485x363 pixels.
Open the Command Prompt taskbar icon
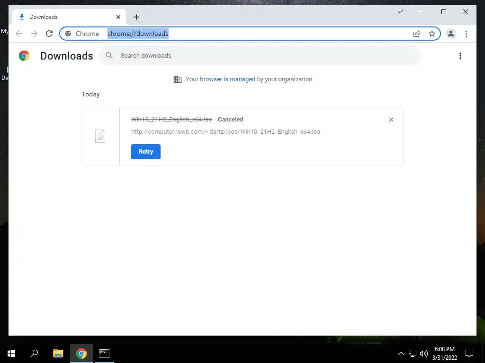pyautogui.click(x=104, y=354)
